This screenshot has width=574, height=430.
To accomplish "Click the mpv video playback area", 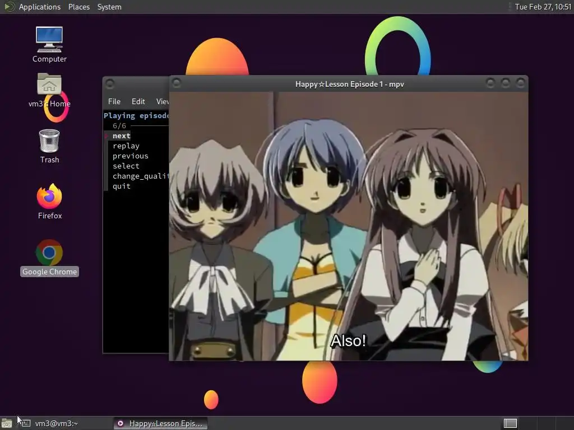I will tap(349, 226).
